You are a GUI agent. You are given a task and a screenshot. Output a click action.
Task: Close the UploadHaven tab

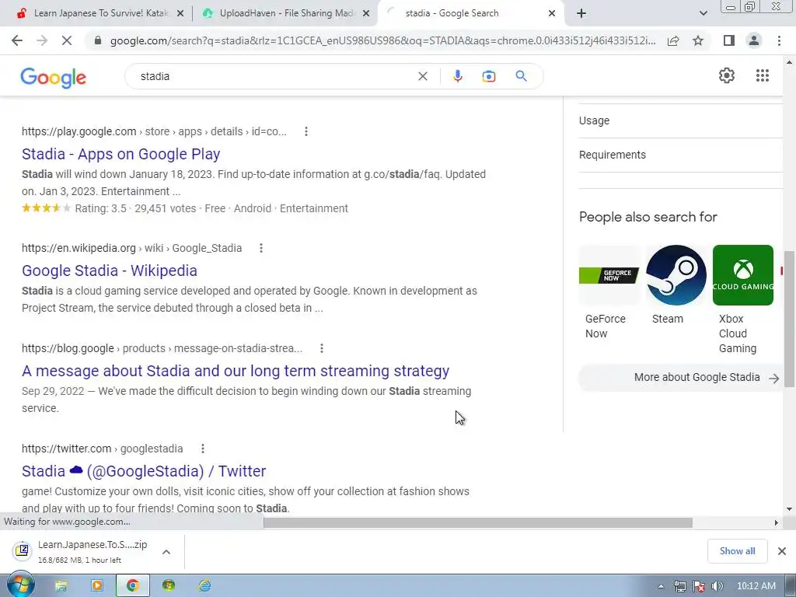click(366, 14)
